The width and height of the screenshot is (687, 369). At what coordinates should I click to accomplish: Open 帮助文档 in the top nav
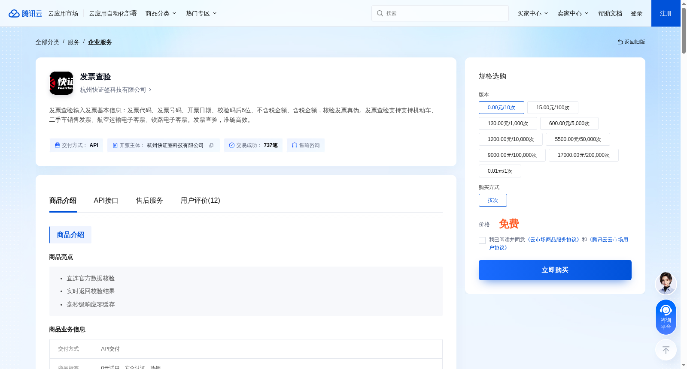click(610, 13)
